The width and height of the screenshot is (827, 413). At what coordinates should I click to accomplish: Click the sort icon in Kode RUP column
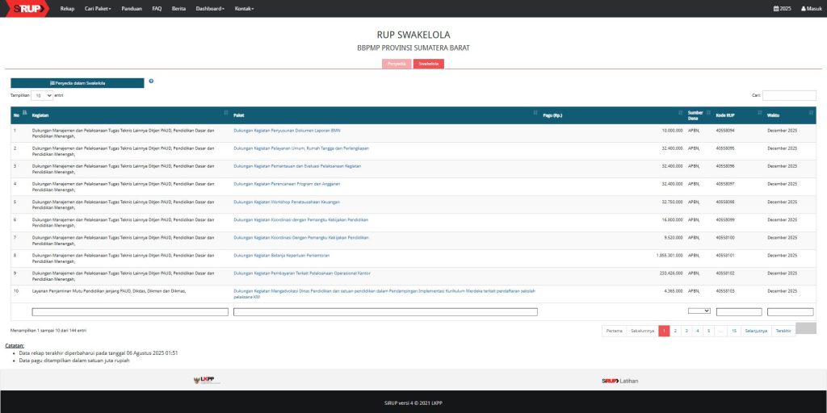click(x=759, y=113)
